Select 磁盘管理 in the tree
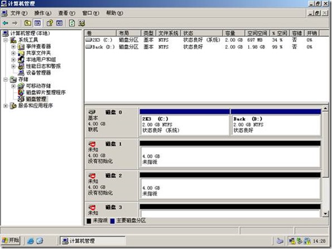The width and height of the screenshot is (332, 249). point(36,99)
